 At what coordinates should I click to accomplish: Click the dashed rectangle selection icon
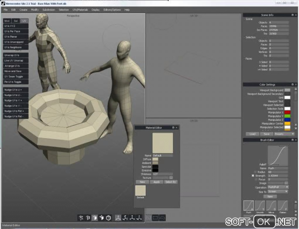(155, 218)
